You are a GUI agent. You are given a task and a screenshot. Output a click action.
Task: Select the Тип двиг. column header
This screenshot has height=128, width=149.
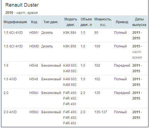coord(51,22)
